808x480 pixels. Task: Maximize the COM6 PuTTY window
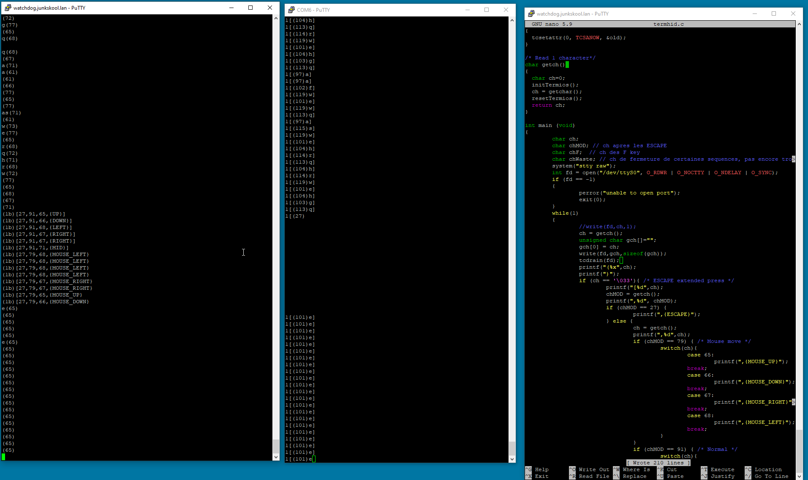(487, 10)
